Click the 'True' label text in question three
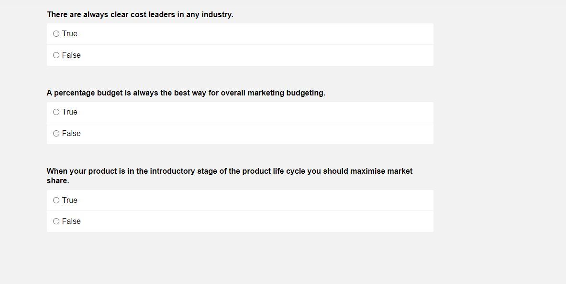566x284 pixels. (69, 200)
